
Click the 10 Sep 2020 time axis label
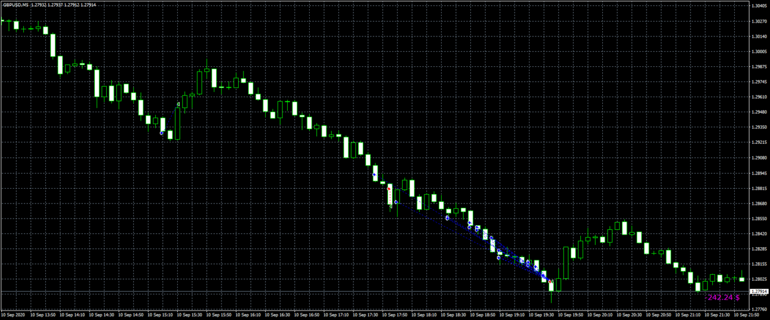[13, 315]
